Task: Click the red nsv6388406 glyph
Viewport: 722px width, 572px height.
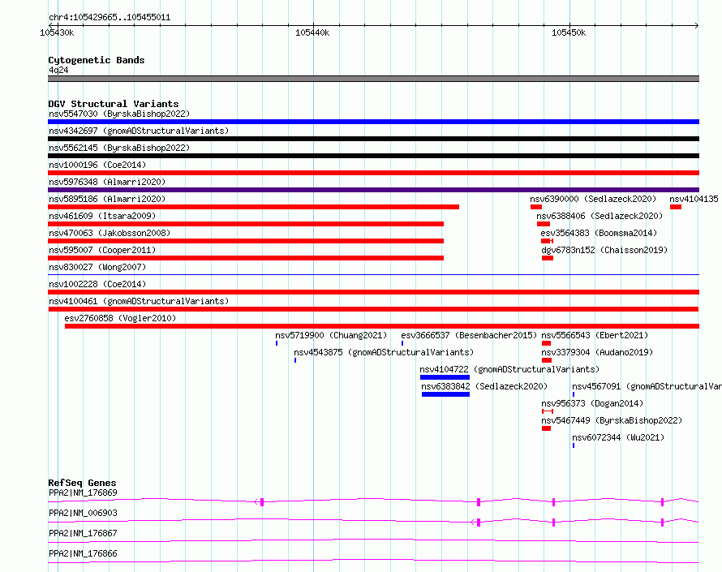Action: click(544, 224)
